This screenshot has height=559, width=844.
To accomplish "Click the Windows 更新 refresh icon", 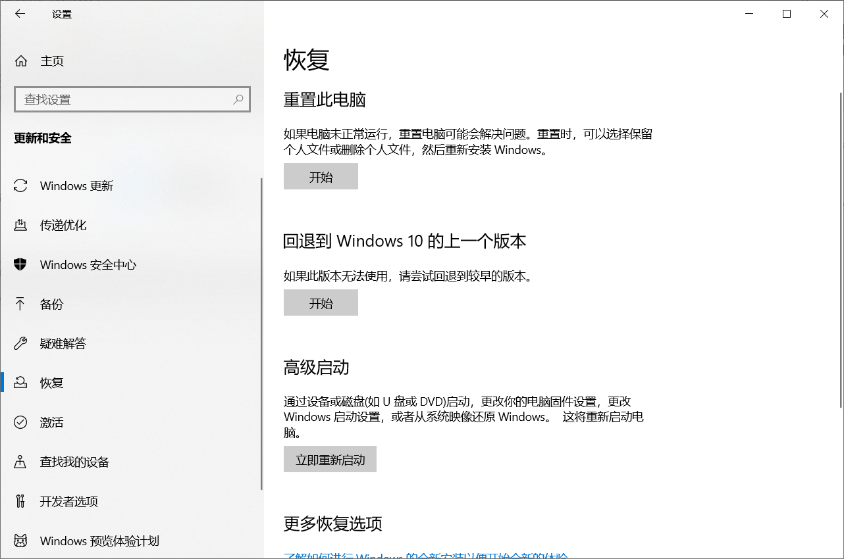I will [20, 186].
